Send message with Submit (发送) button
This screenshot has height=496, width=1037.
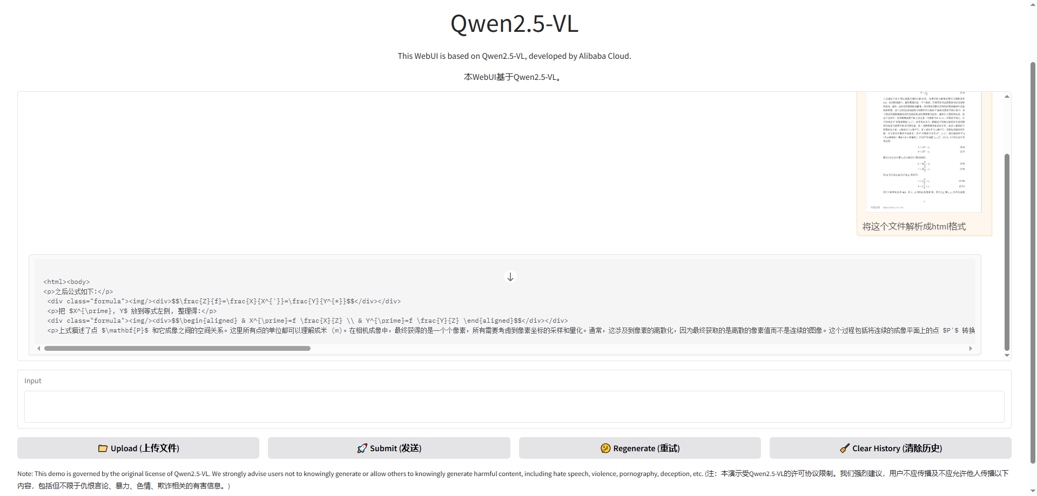[389, 448]
